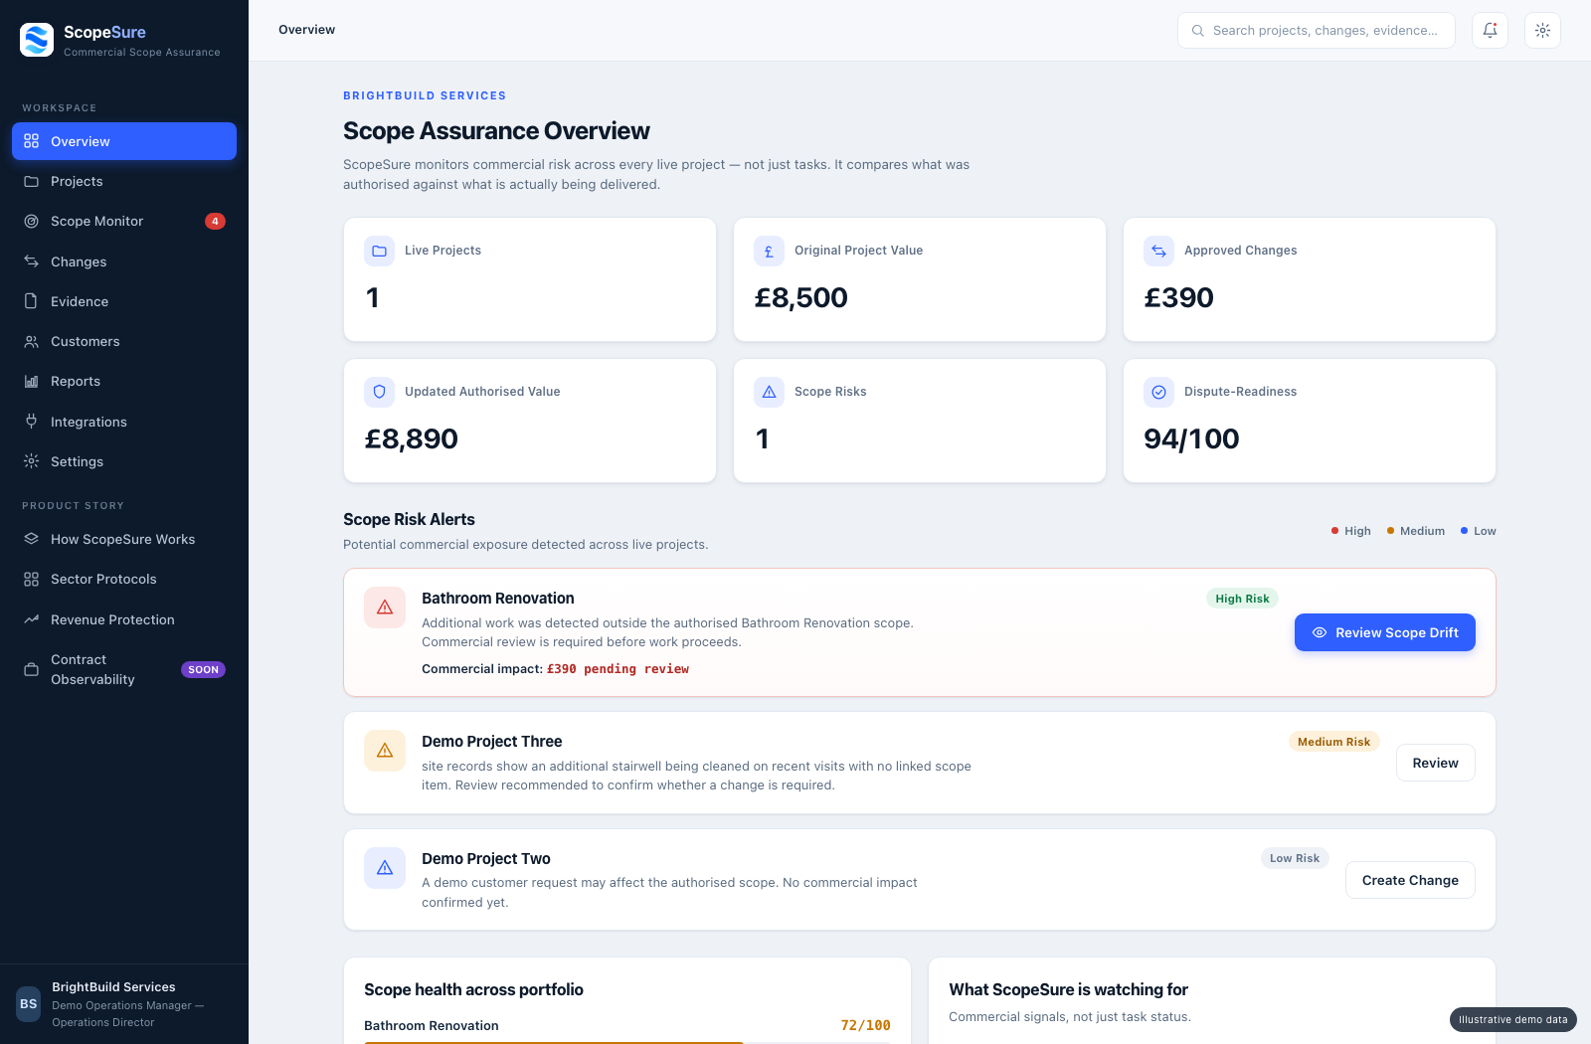1591x1044 pixels.
Task: Click Bathroom Renovation red warning icon
Action: pyautogui.click(x=385, y=608)
